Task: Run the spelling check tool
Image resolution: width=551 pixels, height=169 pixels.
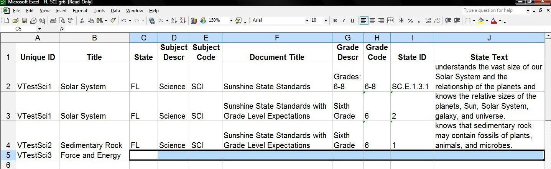Action: [71, 21]
